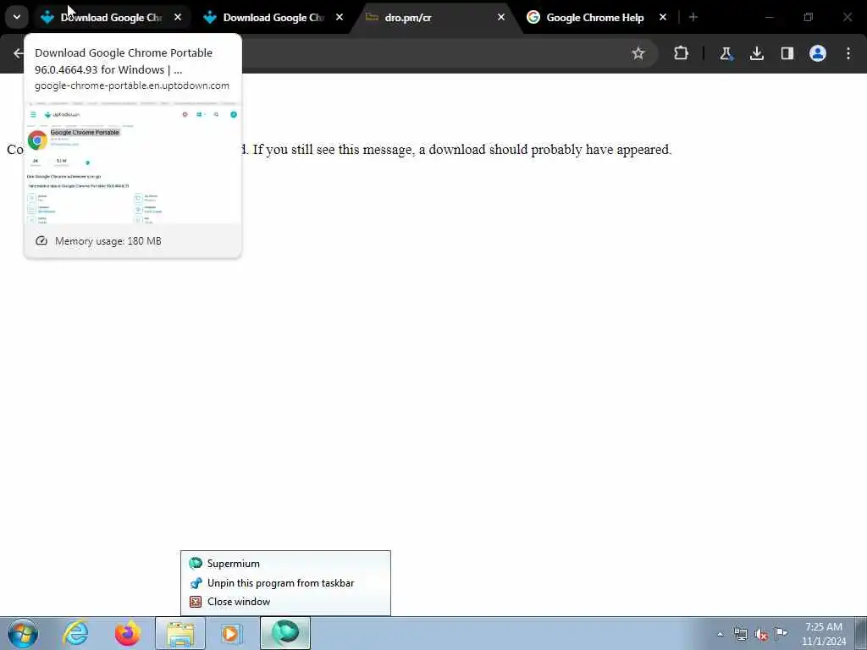
Task: Open the three-dot browser menu
Action: click(848, 53)
